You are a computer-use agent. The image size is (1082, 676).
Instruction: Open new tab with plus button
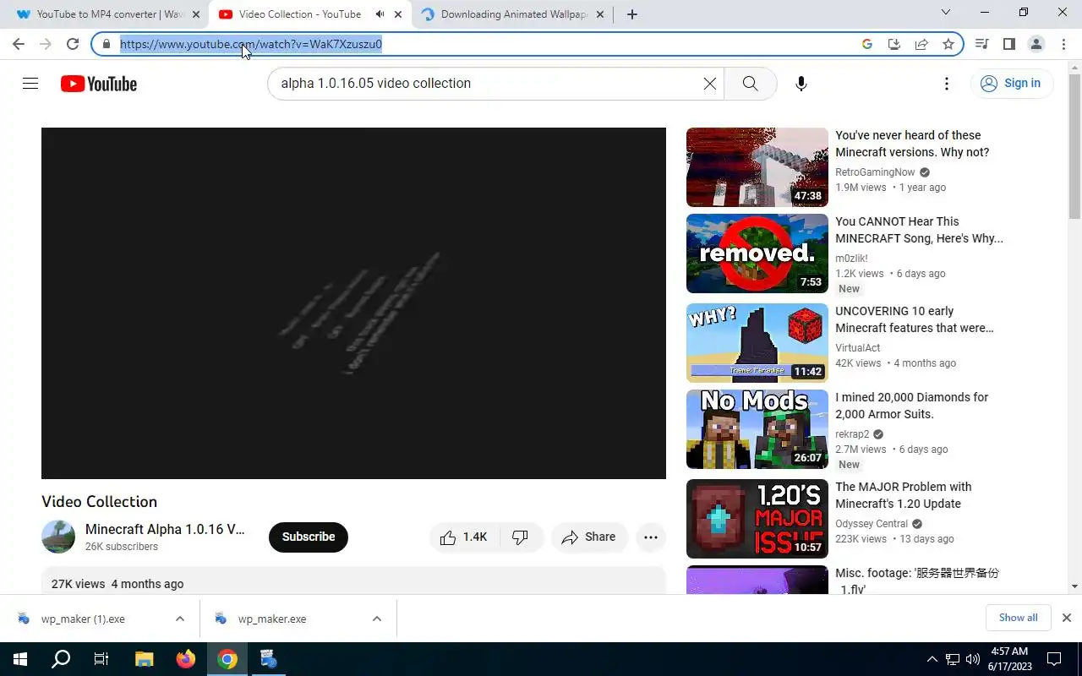point(632,14)
